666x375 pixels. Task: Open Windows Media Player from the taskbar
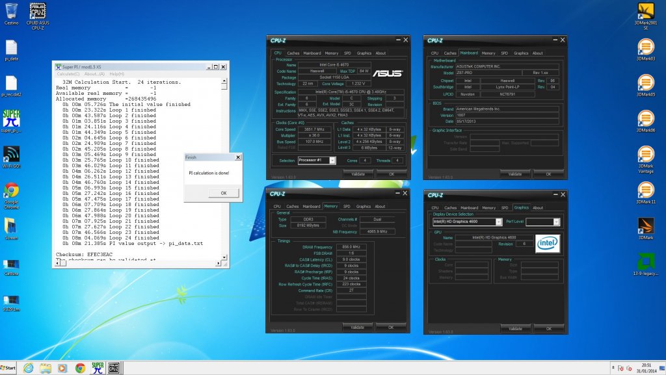(62, 368)
